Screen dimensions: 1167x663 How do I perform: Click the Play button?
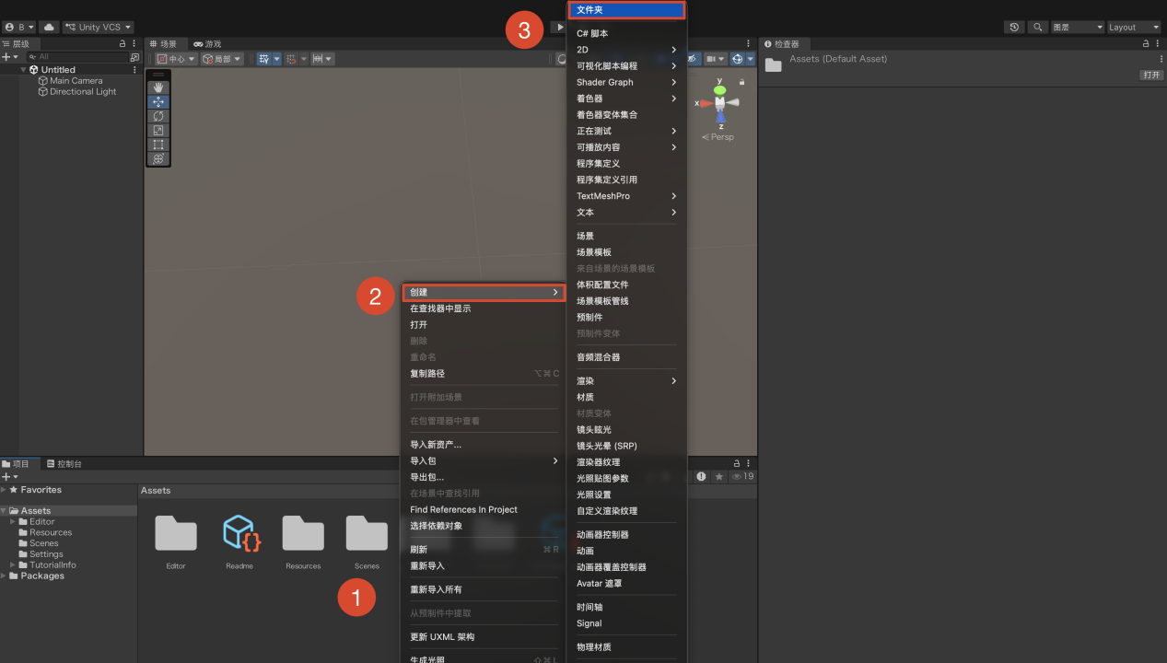(558, 27)
